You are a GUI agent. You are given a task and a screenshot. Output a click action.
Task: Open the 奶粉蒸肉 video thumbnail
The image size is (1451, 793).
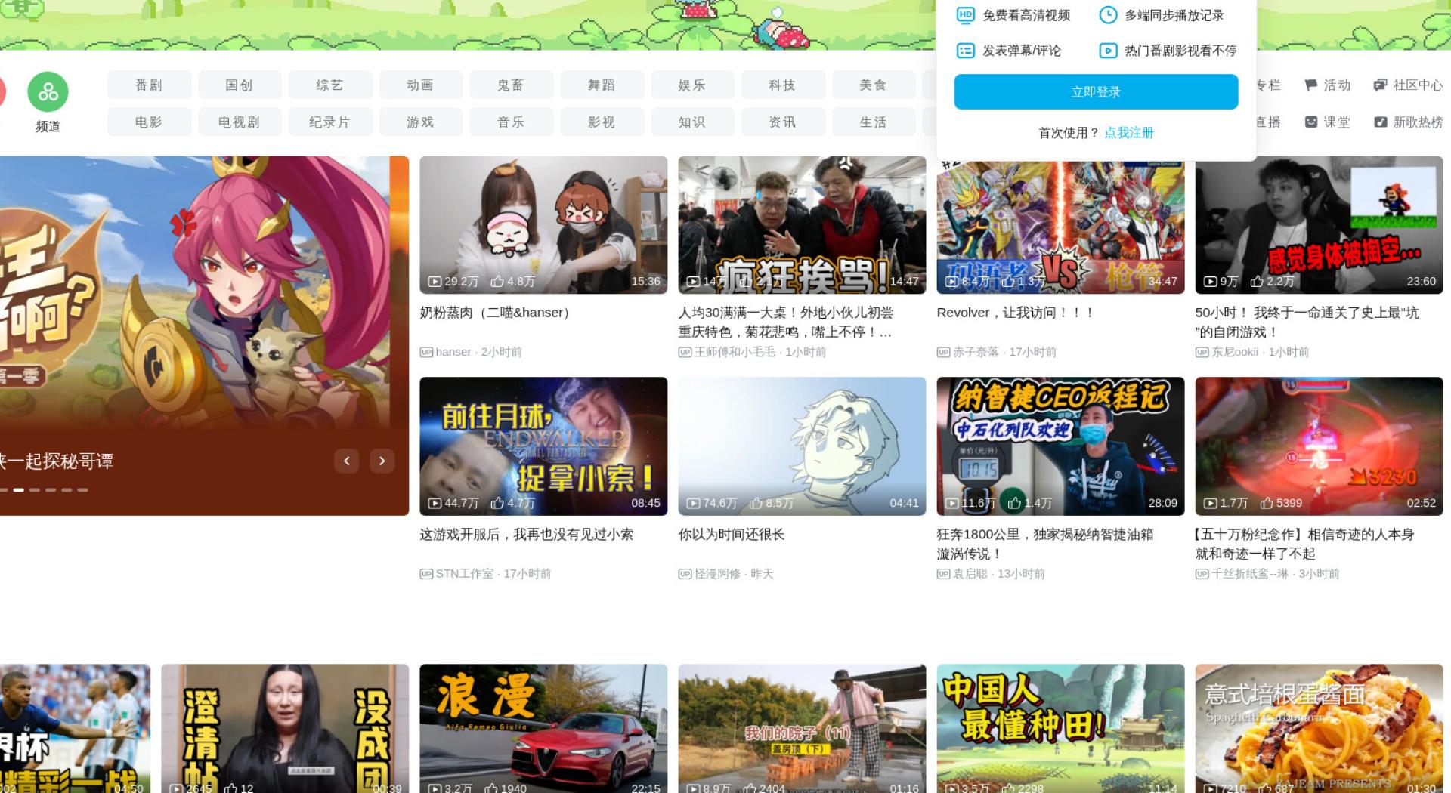(x=543, y=225)
